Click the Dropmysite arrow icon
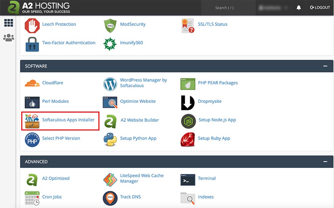The image size is (334, 208). (187, 103)
